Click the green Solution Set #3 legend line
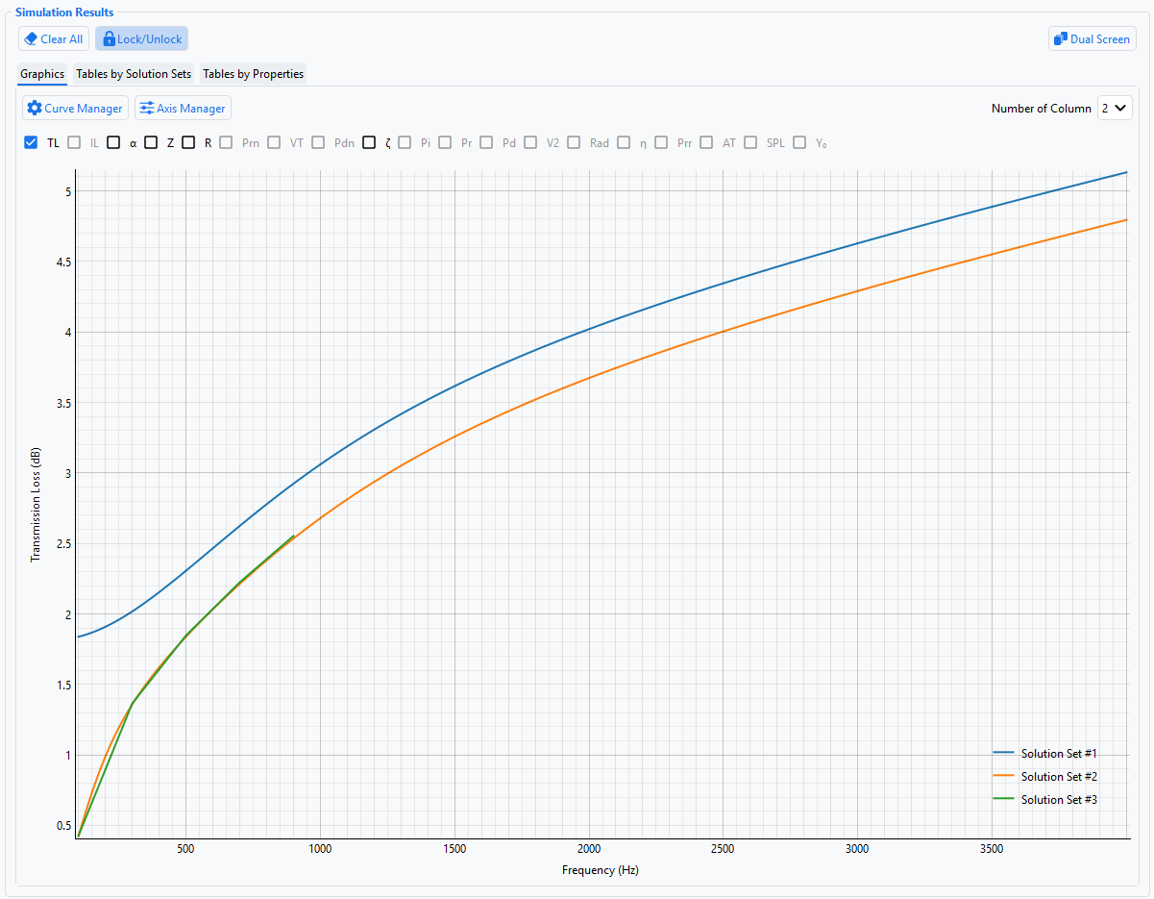 point(1003,799)
